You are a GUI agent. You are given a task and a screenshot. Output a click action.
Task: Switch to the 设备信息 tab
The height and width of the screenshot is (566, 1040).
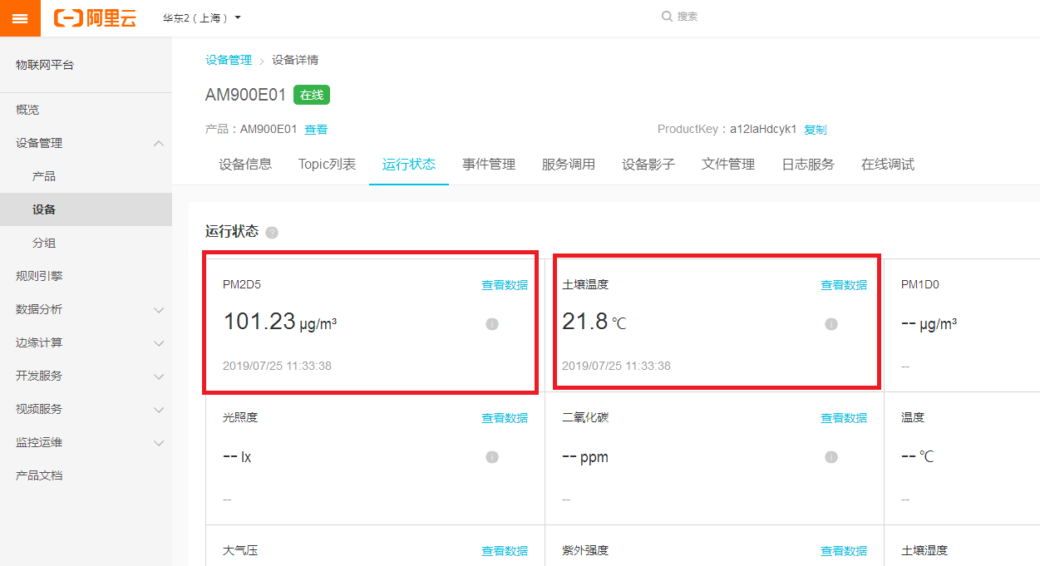point(245,165)
